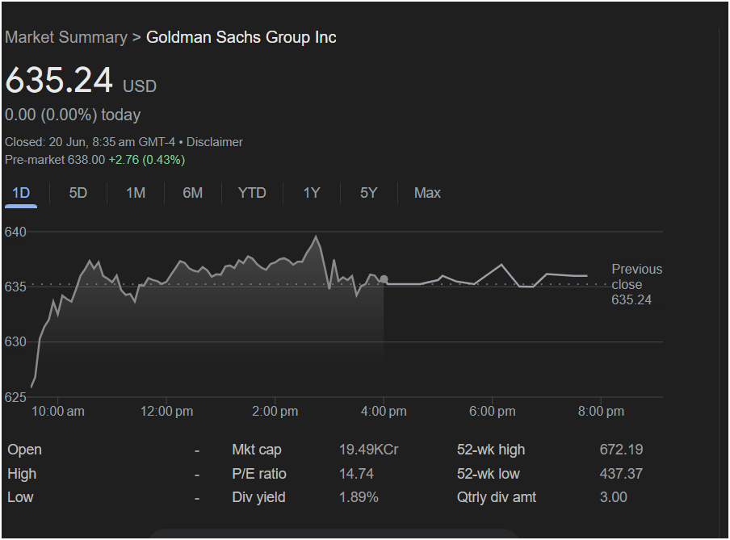Viewport: 730px width, 540px height.
Task: Click the P/E ratio value 14.74
Action: click(x=356, y=474)
